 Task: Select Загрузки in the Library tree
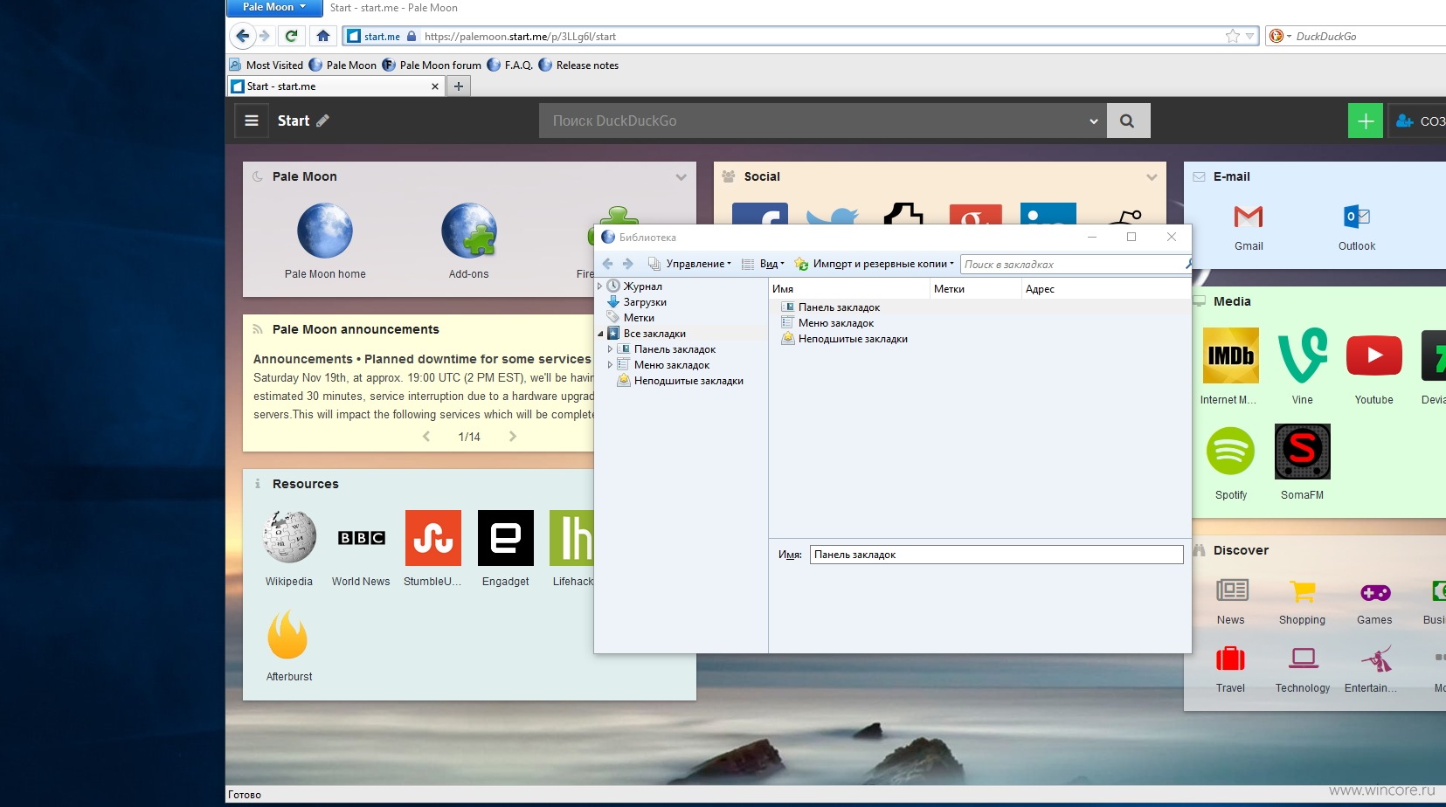coord(645,302)
